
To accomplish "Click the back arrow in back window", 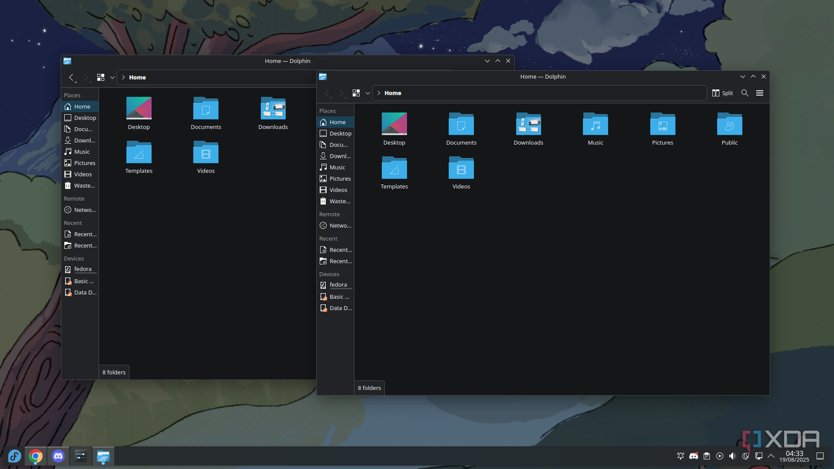I will click(71, 77).
